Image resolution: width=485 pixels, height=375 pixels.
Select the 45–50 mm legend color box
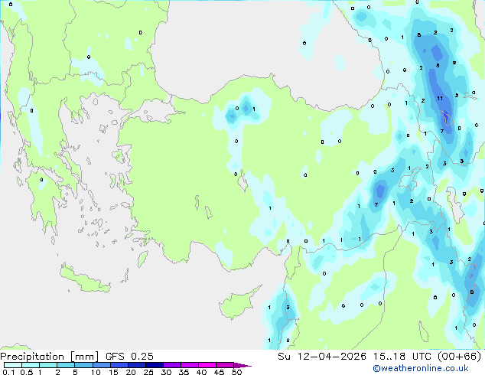click(225, 365)
